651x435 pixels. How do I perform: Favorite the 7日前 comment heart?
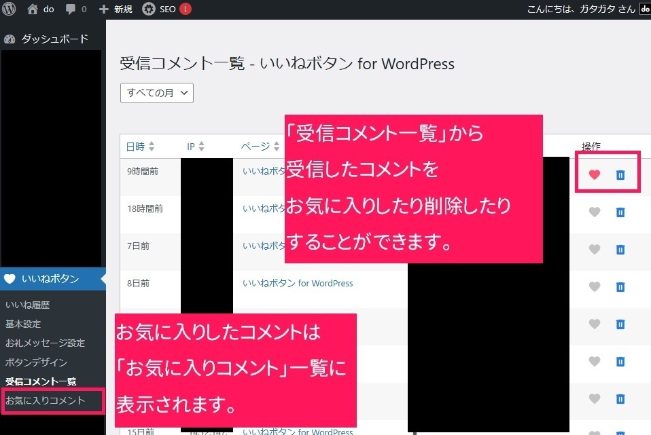click(x=595, y=249)
